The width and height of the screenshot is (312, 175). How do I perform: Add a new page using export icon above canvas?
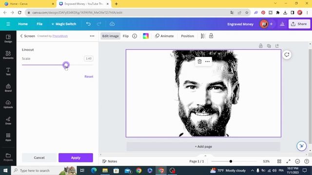tap(277, 46)
